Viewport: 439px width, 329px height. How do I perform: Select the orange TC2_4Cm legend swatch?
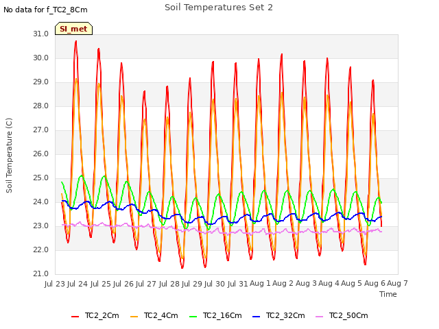[x=134, y=316]
